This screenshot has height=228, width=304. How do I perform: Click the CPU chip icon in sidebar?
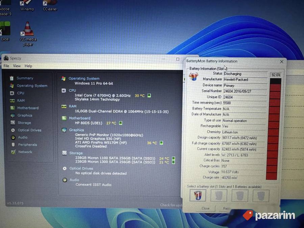click(x=12, y=93)
